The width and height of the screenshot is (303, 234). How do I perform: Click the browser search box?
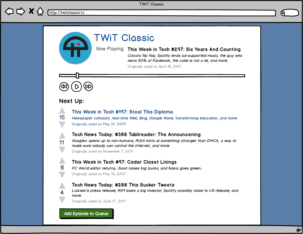[289, 13]
